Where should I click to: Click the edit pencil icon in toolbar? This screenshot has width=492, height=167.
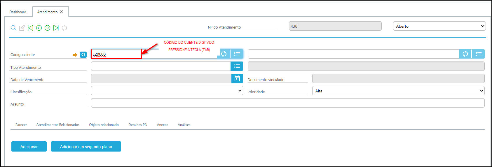pos(22,28)
